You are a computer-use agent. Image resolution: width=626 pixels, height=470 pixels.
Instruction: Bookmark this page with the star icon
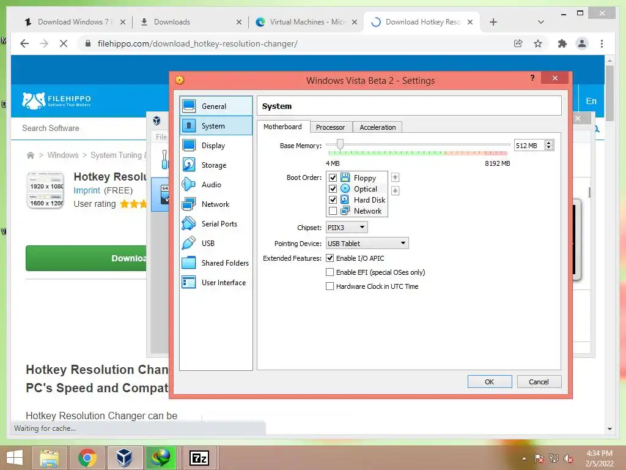538,43
